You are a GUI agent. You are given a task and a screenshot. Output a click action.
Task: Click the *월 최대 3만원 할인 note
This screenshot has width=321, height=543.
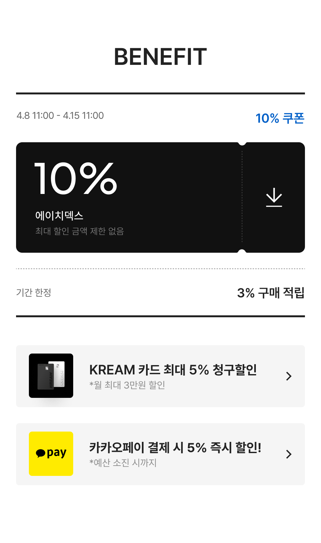pos(127,385)
